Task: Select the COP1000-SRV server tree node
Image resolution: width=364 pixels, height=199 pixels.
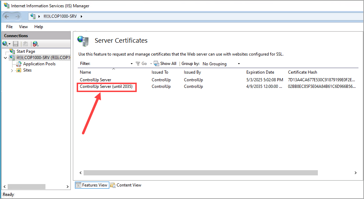Action: click(43, 57)
